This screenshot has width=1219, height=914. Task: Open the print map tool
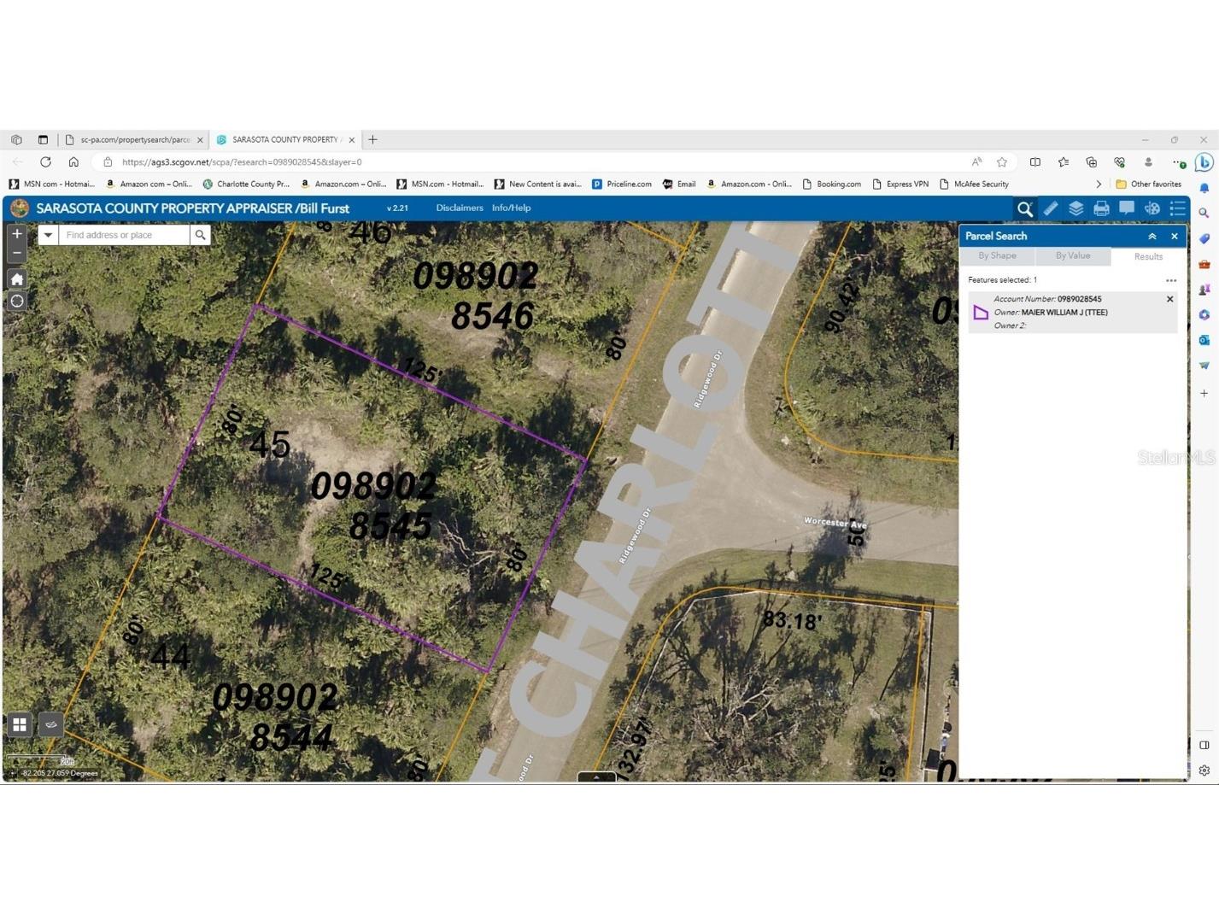click(x=1101, y=208)
